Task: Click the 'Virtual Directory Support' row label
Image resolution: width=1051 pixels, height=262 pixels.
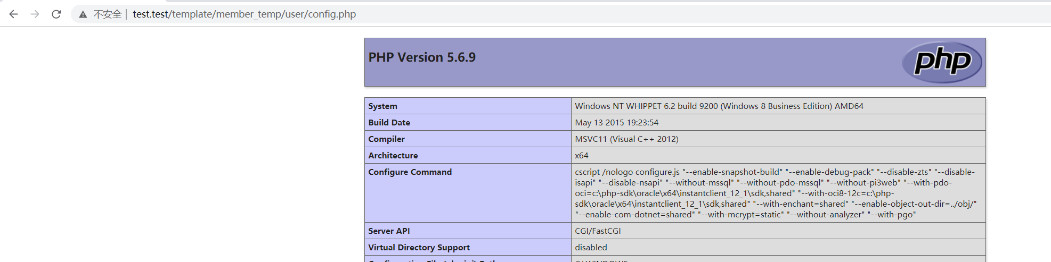Action: click(x=419, y=248)
